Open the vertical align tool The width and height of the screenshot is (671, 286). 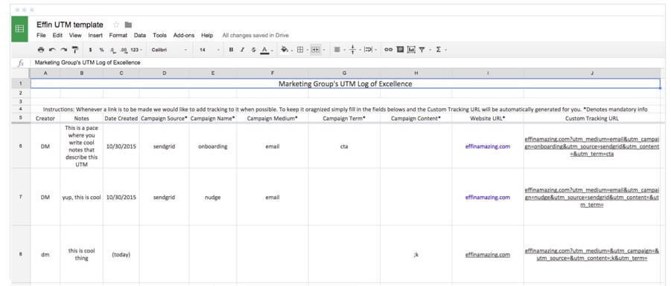[x=354, y=50]
